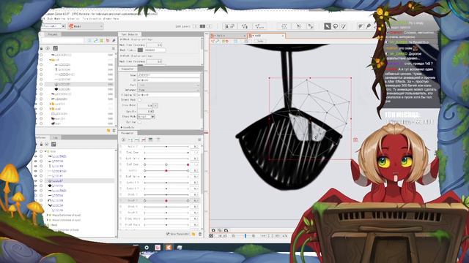Click the middle dark Edit Level button

202,26
